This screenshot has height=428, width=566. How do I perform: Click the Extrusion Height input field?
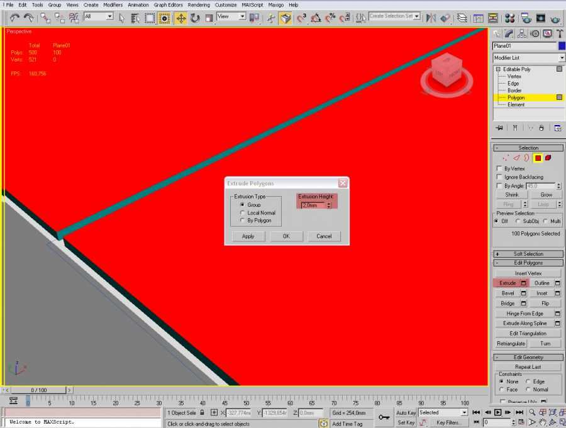pyautogui.click(x=313, y=206)
